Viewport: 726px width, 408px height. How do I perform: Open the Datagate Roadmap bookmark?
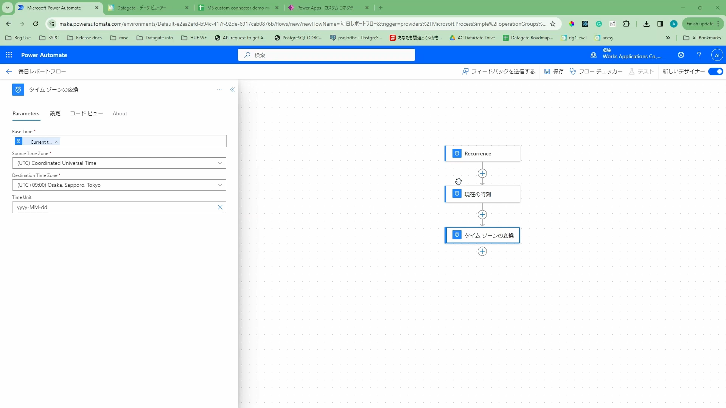(x=528, y=38)
